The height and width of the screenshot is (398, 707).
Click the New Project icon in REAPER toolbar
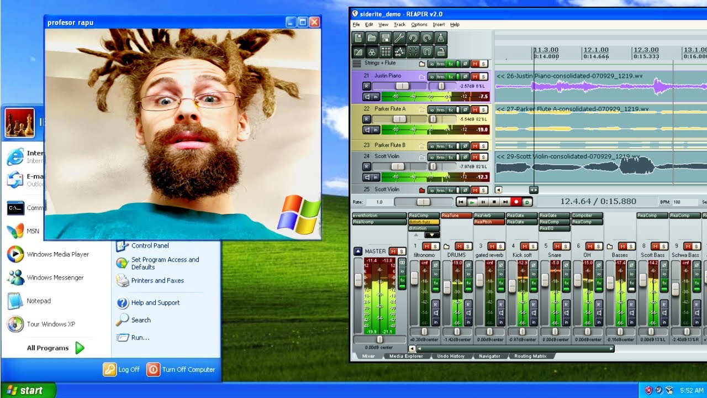click(358, 38)
